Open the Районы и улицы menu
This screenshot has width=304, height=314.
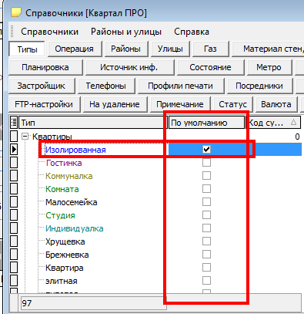126,32
